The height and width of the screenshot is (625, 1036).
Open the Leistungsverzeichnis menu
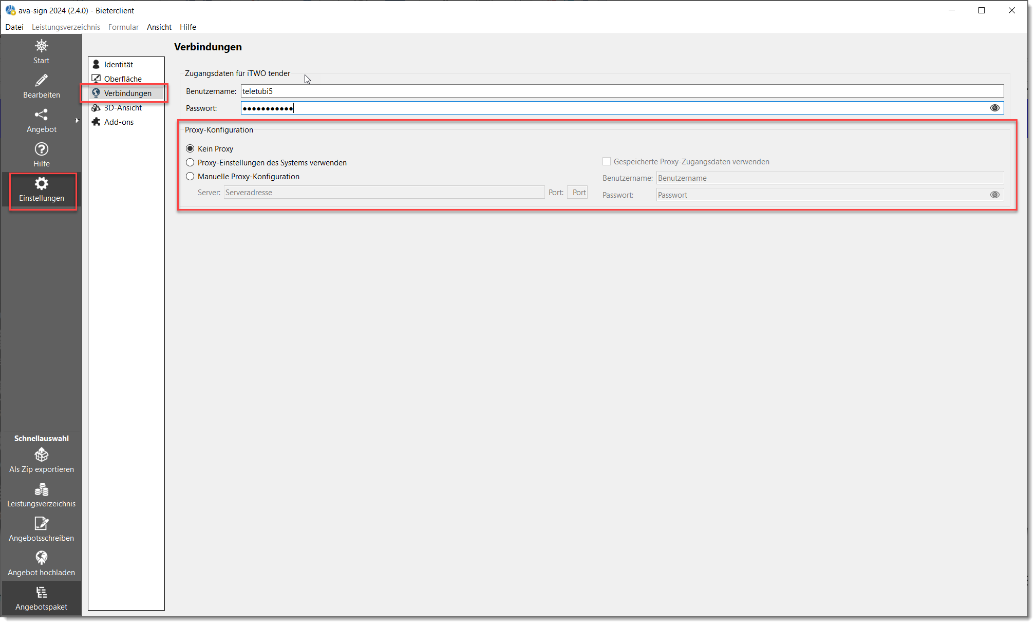[66, 27]
